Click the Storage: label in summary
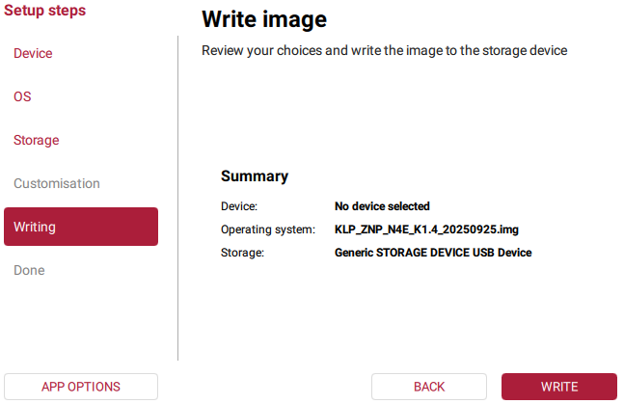Screen dimensions: 624x404 (243, 253)
